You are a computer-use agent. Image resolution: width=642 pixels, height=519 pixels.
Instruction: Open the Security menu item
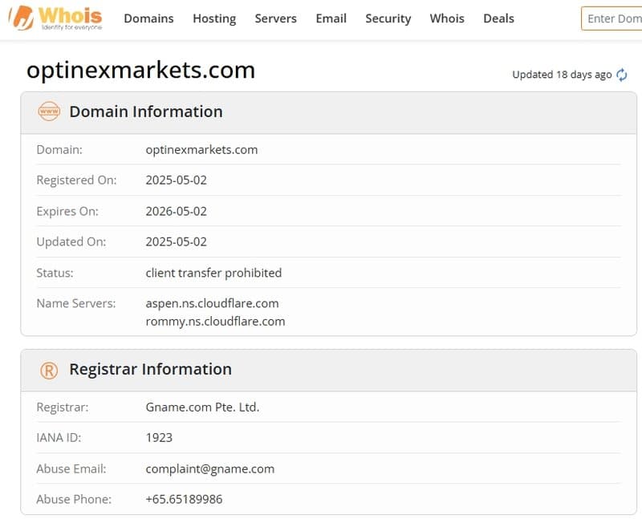pos(388,18)
